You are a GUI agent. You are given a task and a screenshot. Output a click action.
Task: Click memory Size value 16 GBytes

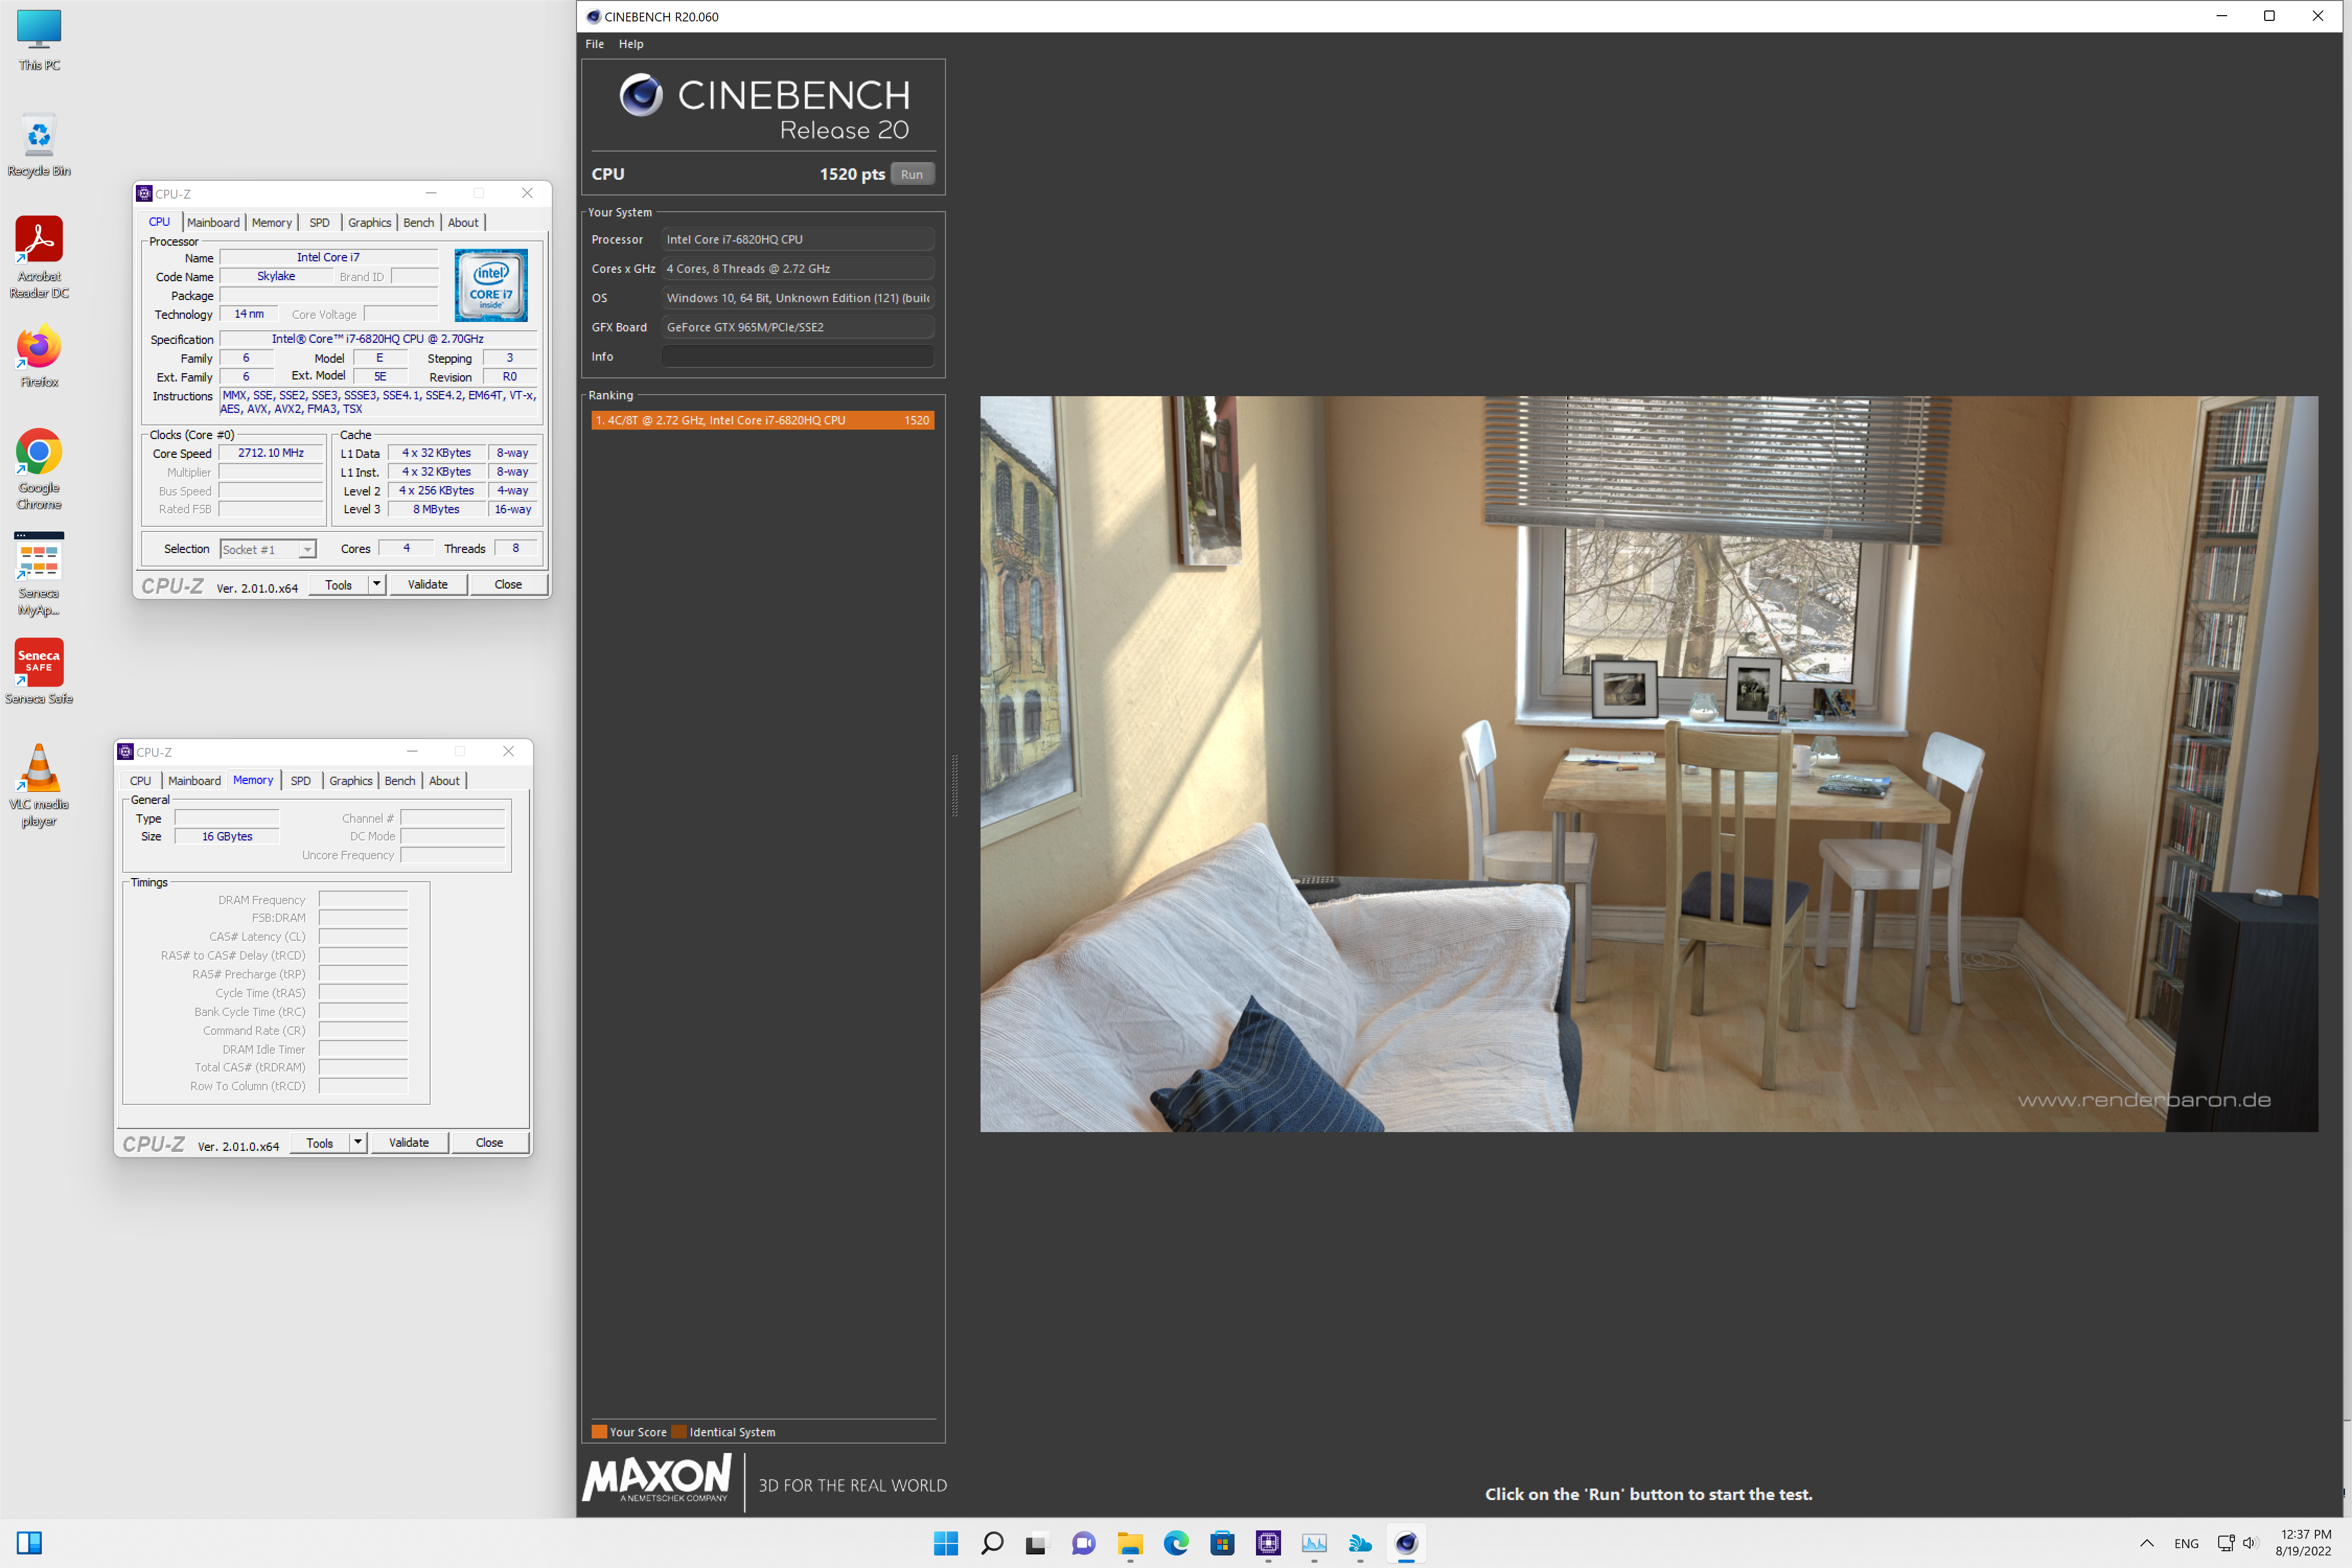227,836
